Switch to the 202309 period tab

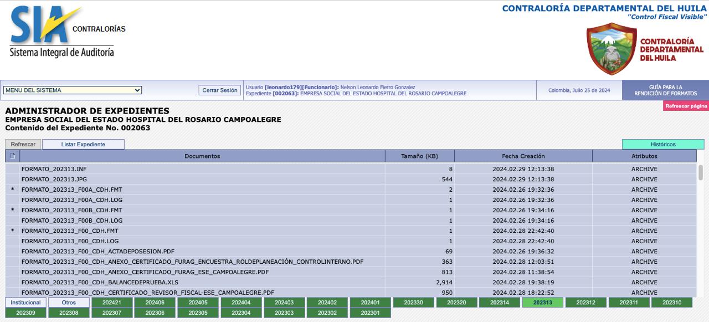tap(26, 313)
